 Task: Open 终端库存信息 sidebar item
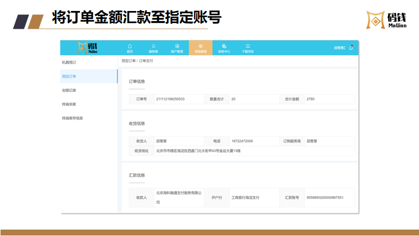(x=72, y=118)
